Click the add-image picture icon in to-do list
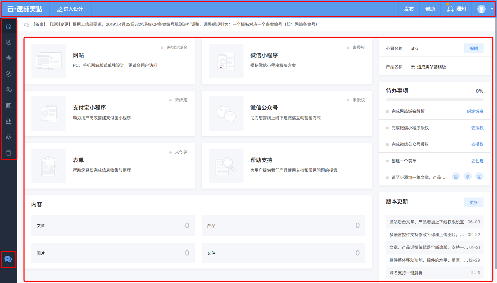Screen dimensions: 497x283 tap(479, 177)
